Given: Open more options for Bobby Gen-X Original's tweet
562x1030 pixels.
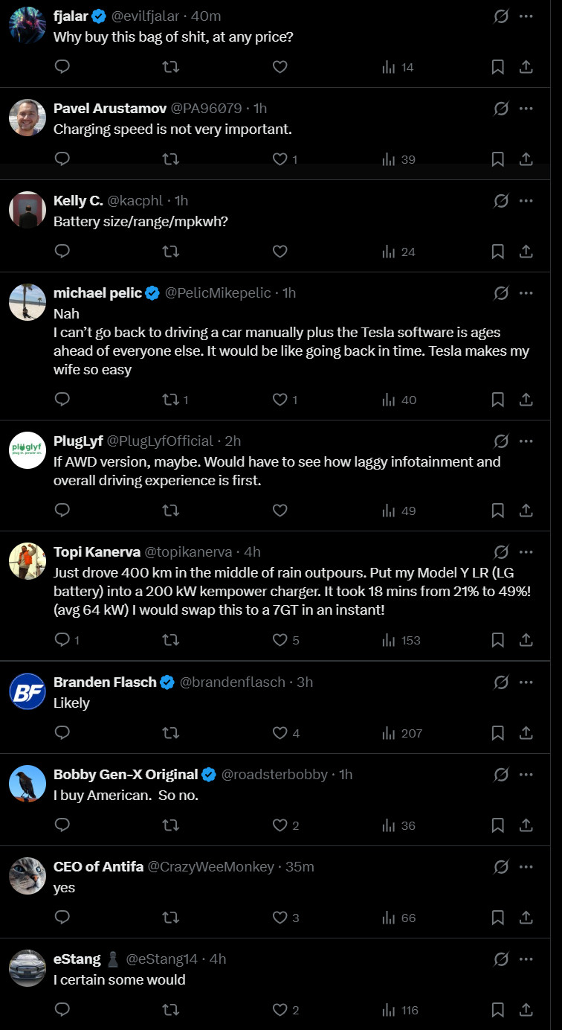Looking at the screenshot, I should (x=526, y=775).
